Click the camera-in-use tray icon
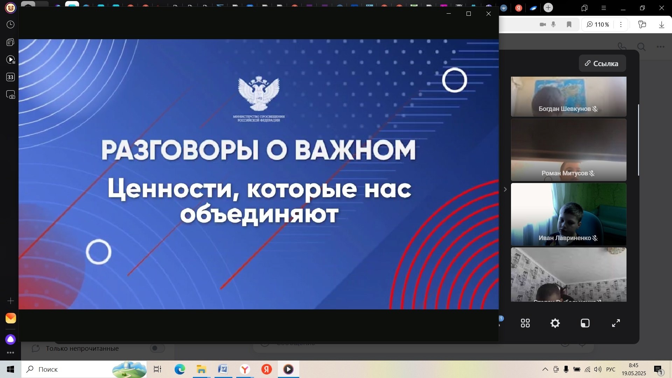 click(556, 369)
